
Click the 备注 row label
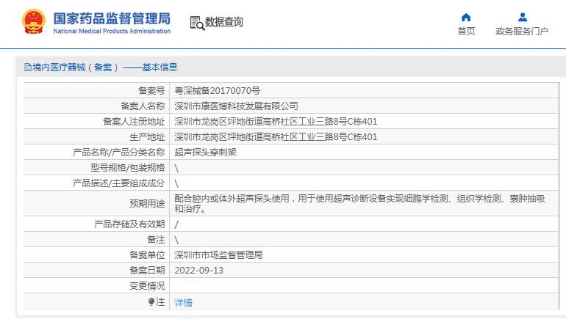156,239
